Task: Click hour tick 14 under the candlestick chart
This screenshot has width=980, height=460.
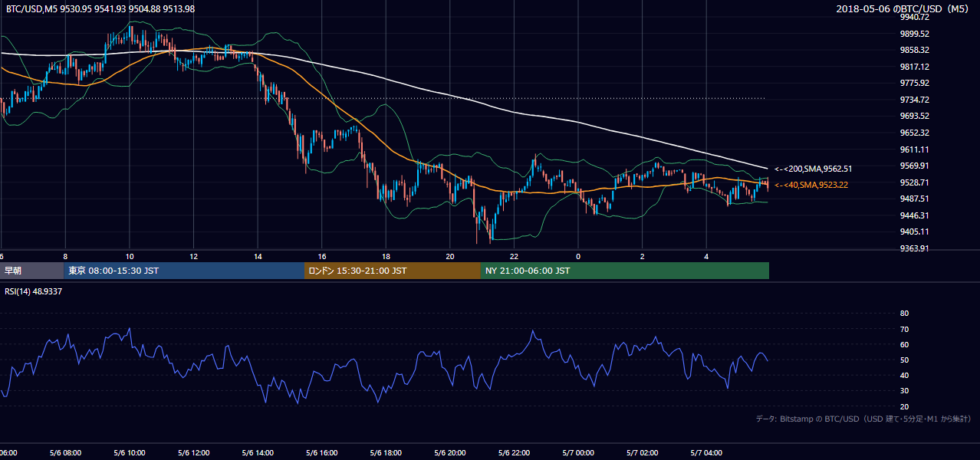Action: click(258, 257)
